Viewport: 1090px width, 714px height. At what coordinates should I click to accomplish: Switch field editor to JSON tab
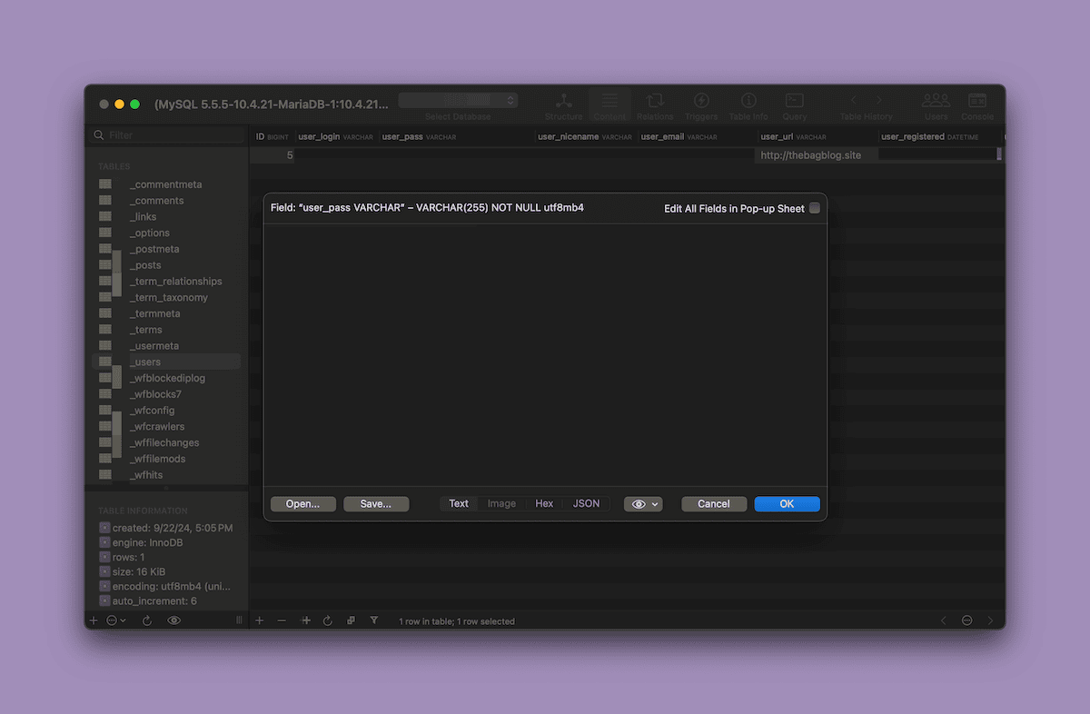tap(586, 503)
